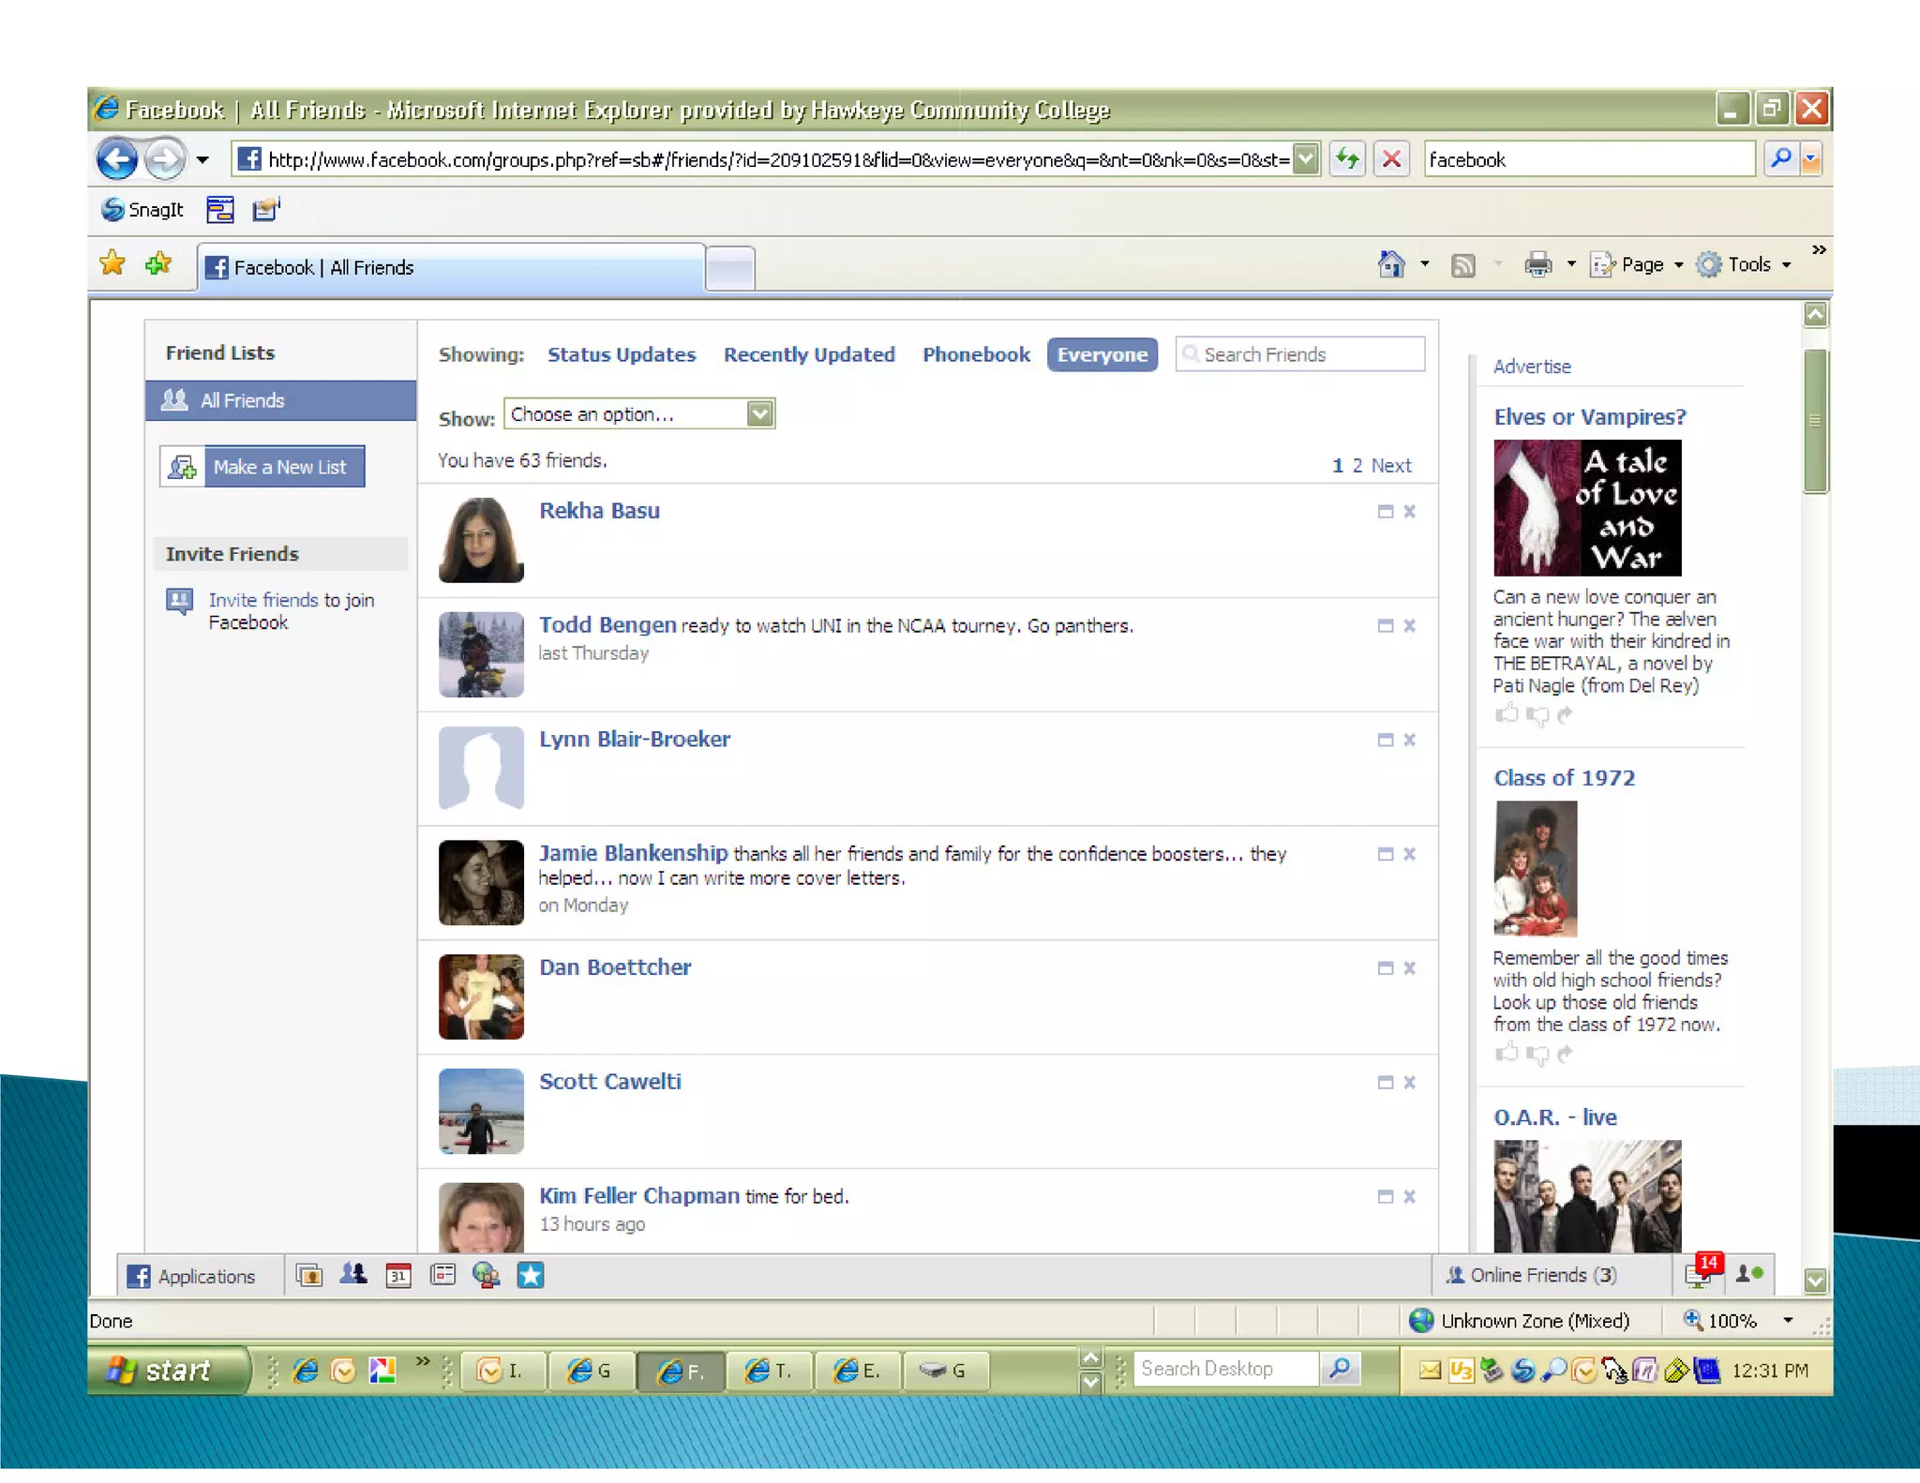This screenshot has height=1483, width=1920.
Task: Open the Class of 1972 ad title
Action: (1564, 778)
